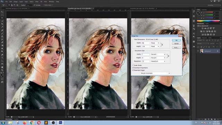This screenshot has width=222, height=125.
Task: Click Subtract from selection mode icon
Action: 15,5
